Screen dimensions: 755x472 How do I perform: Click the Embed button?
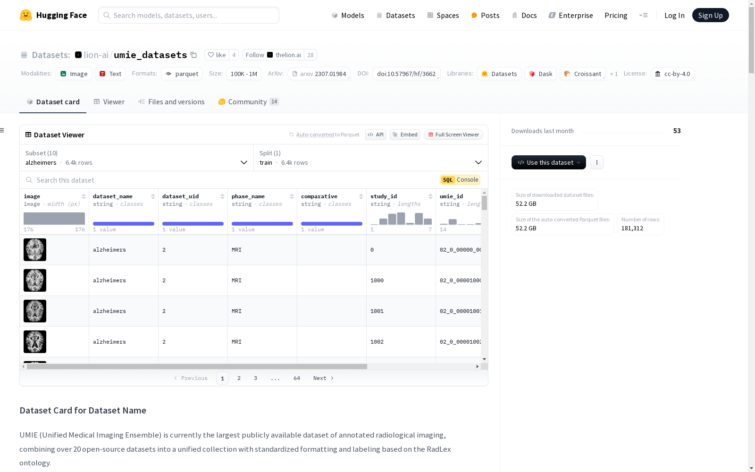pyautogui.click(x=405, y=135)
